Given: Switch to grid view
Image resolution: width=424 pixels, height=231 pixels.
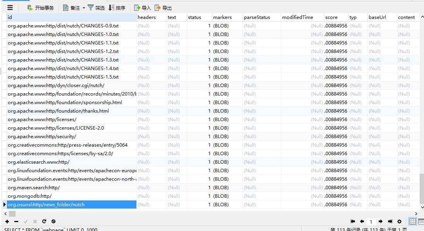Looking at the screenshot, I should (x=413, y=222).
